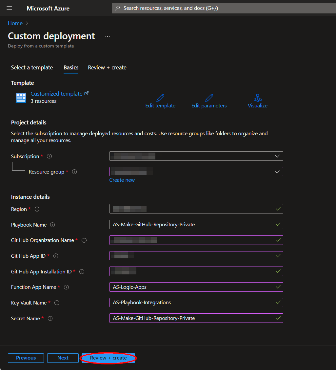Show info tooltip for Function App Name

[67, 287]
